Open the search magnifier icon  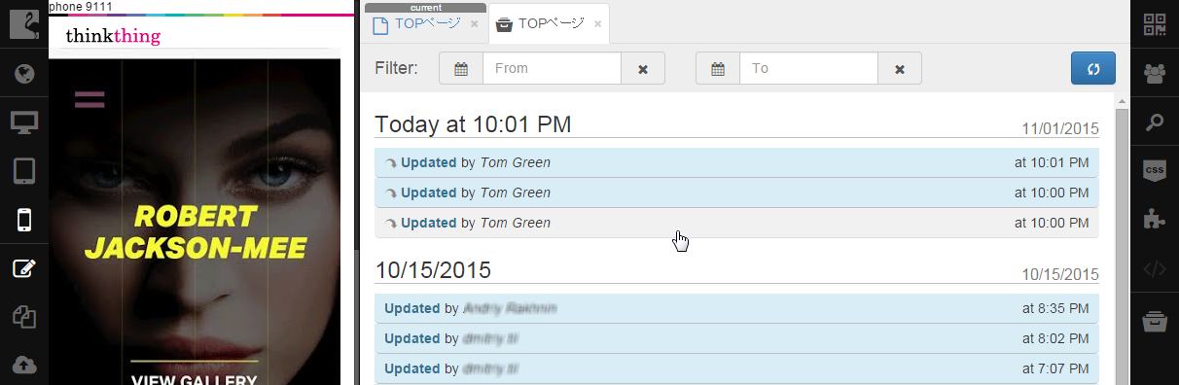[x=1155, y=122]
